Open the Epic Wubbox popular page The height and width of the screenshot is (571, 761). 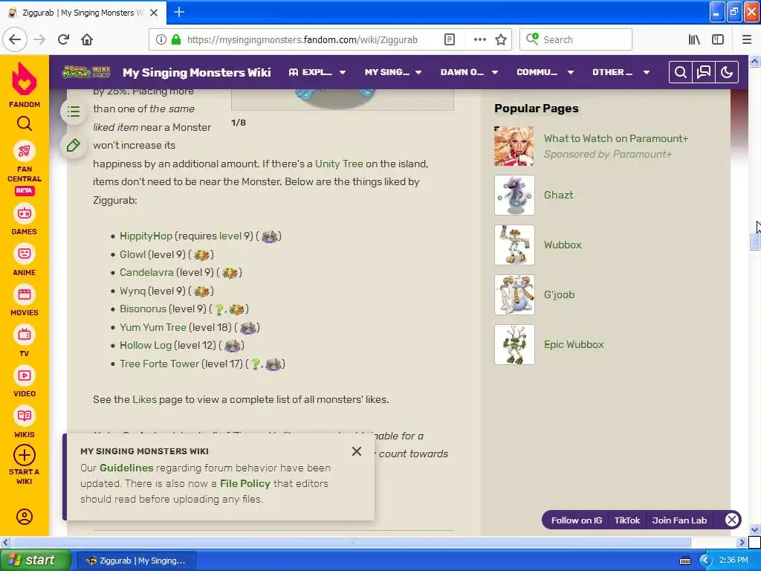[x=574, y=345]
